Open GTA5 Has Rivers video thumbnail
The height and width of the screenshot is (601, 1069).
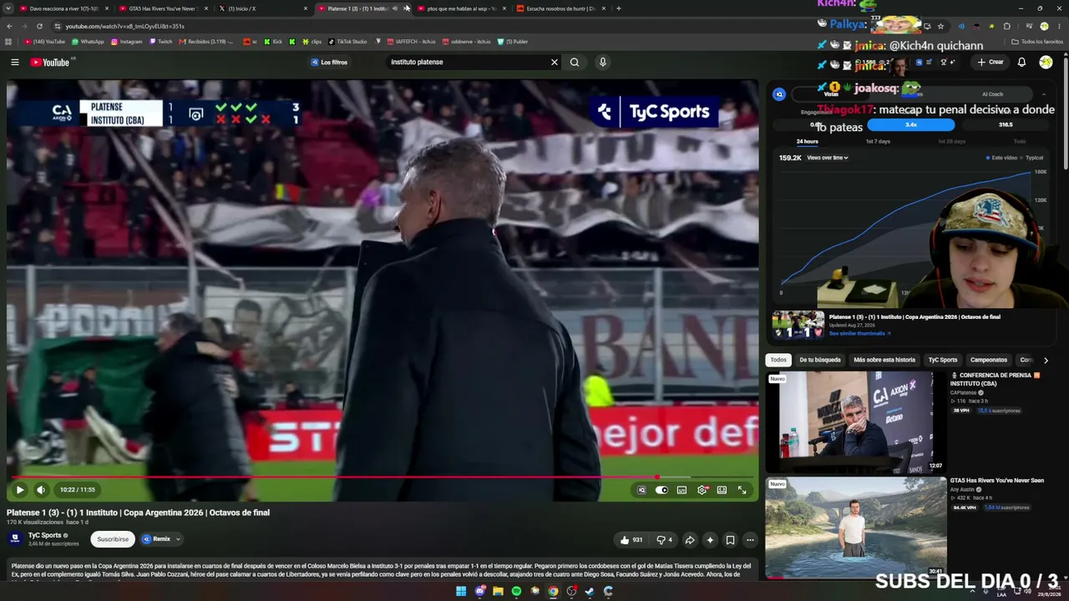[856, 528]
